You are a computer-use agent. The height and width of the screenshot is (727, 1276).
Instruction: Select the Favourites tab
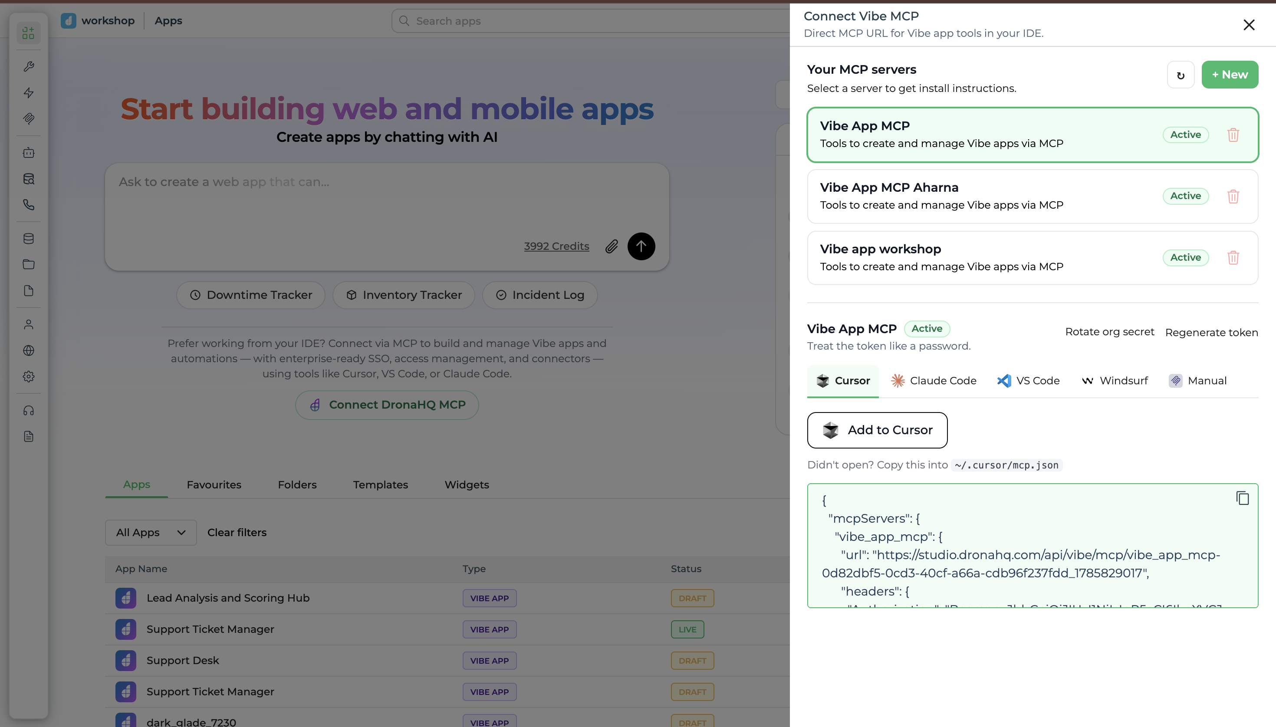[214, 485]
